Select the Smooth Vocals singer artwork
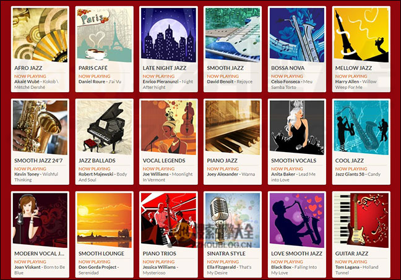Image resolution: width=401 pixels, height=280 pixels. coord(297,127)
